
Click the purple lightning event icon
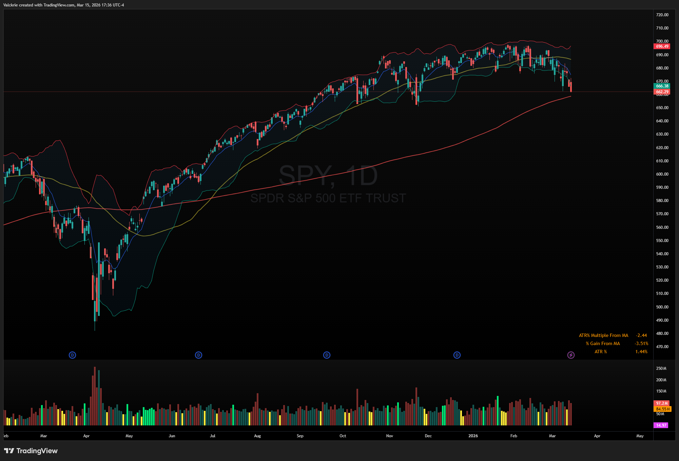pyautogui.click(x=571, y=355)
